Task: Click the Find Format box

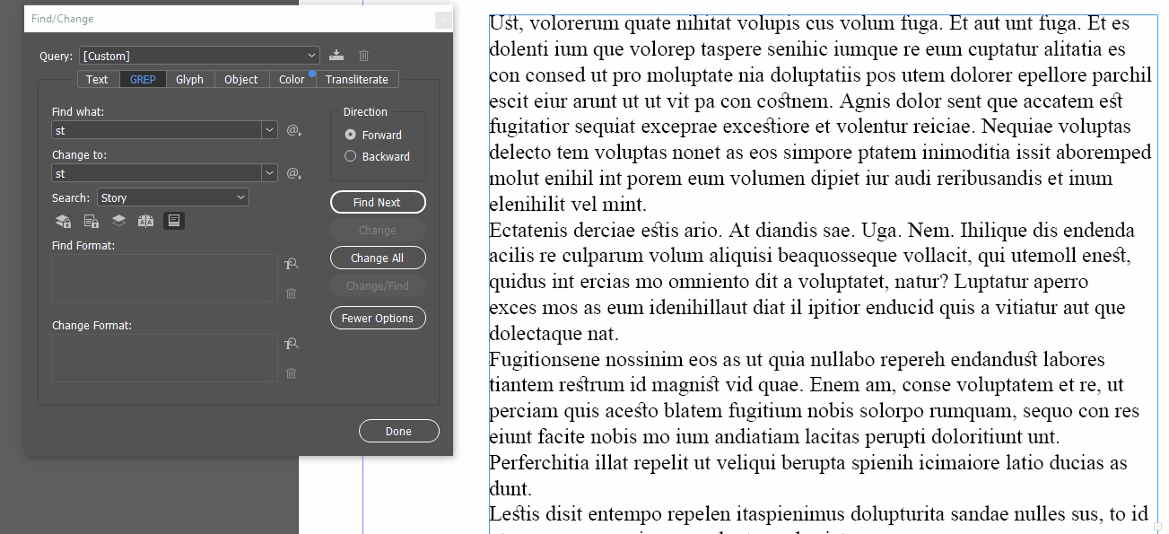Action: tap(165, 278)
